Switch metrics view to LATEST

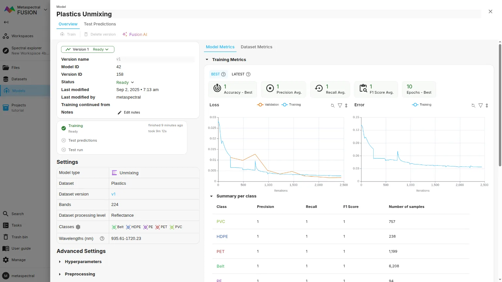click(238, 74)
